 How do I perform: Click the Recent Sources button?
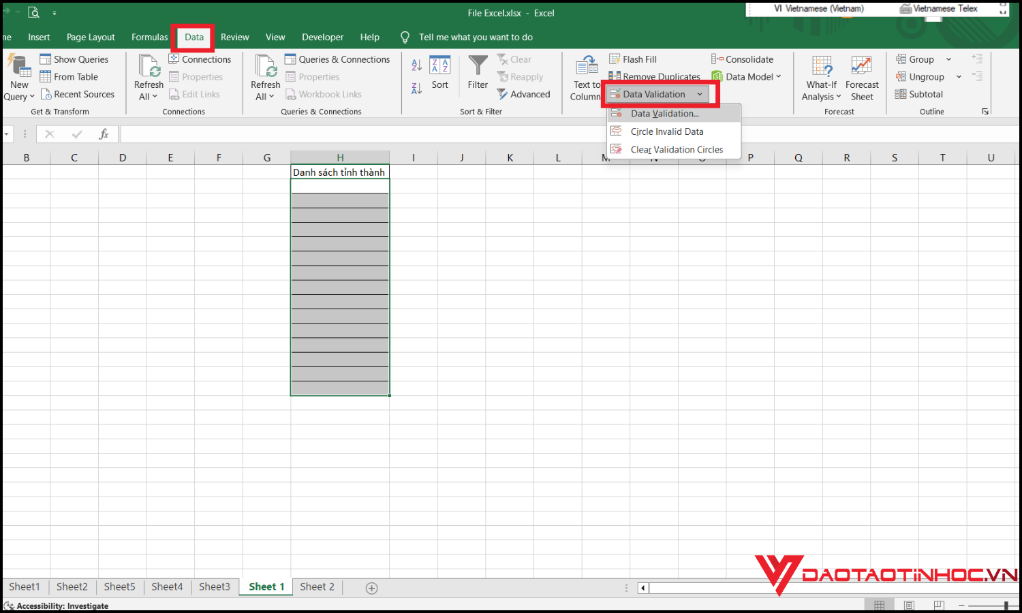pos(78,94)
